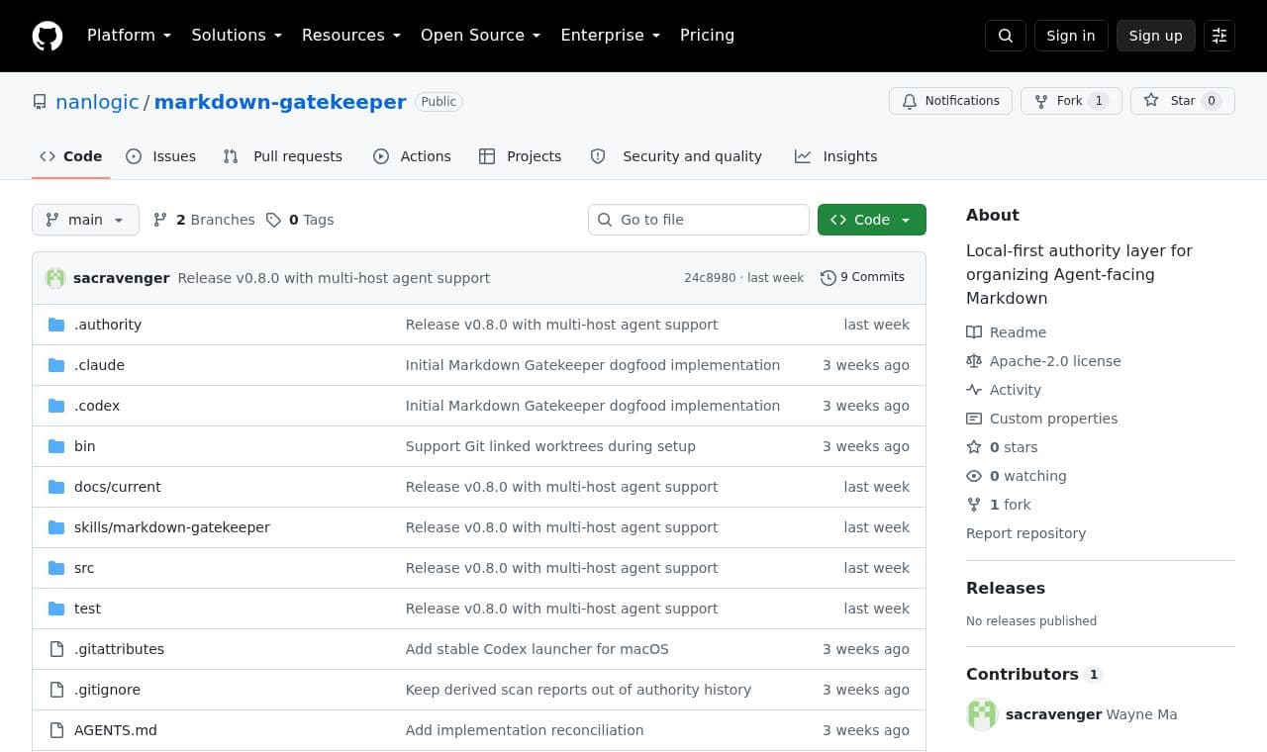The height and width of the screenshot is (752, 1267).
Task: Click the Notifications bell
Action: click(951, 101)
